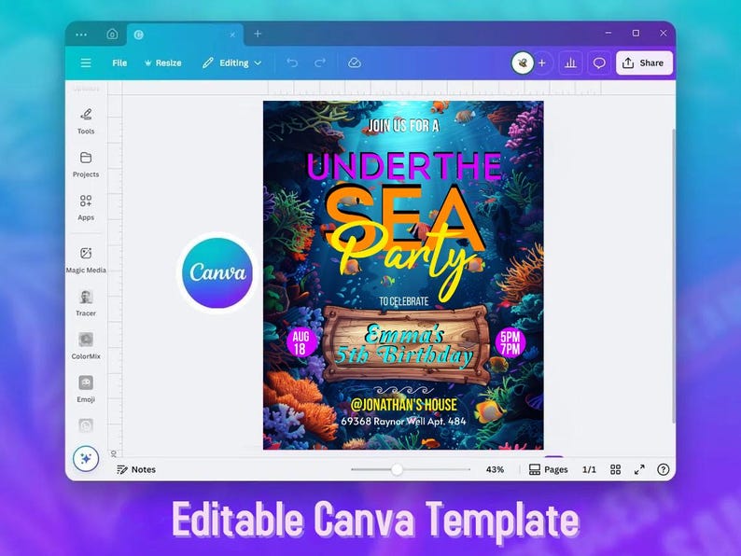Screen dimensions: 741x556
Task: Close the current design tab
Action: 232,35
